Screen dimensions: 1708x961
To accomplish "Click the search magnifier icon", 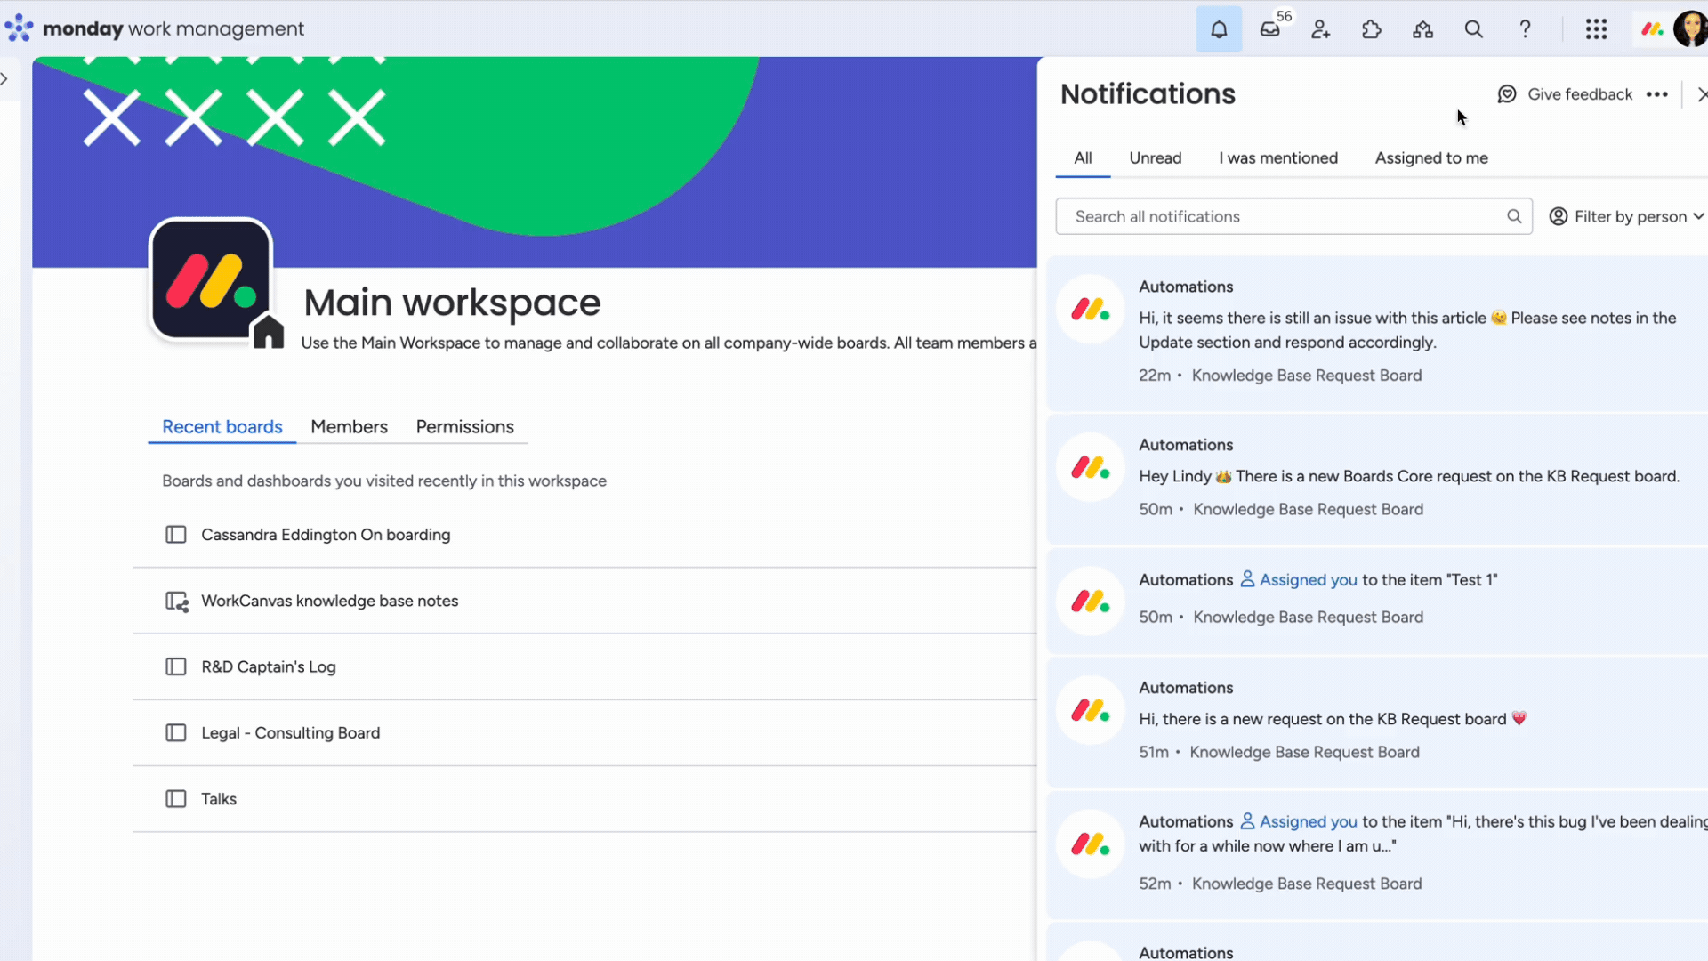I will (x=1474, y=28).
